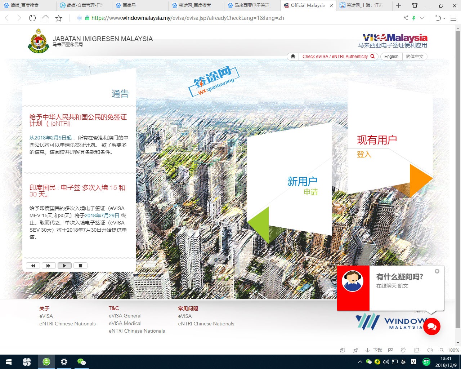The height and width of the screenshot is (369, 461).
Task: Open the red live chat bubble icon
Action: pos(431,326)
